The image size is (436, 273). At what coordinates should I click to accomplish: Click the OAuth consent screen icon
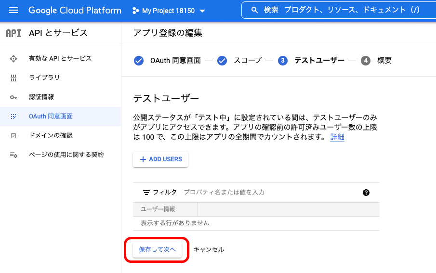13,117
